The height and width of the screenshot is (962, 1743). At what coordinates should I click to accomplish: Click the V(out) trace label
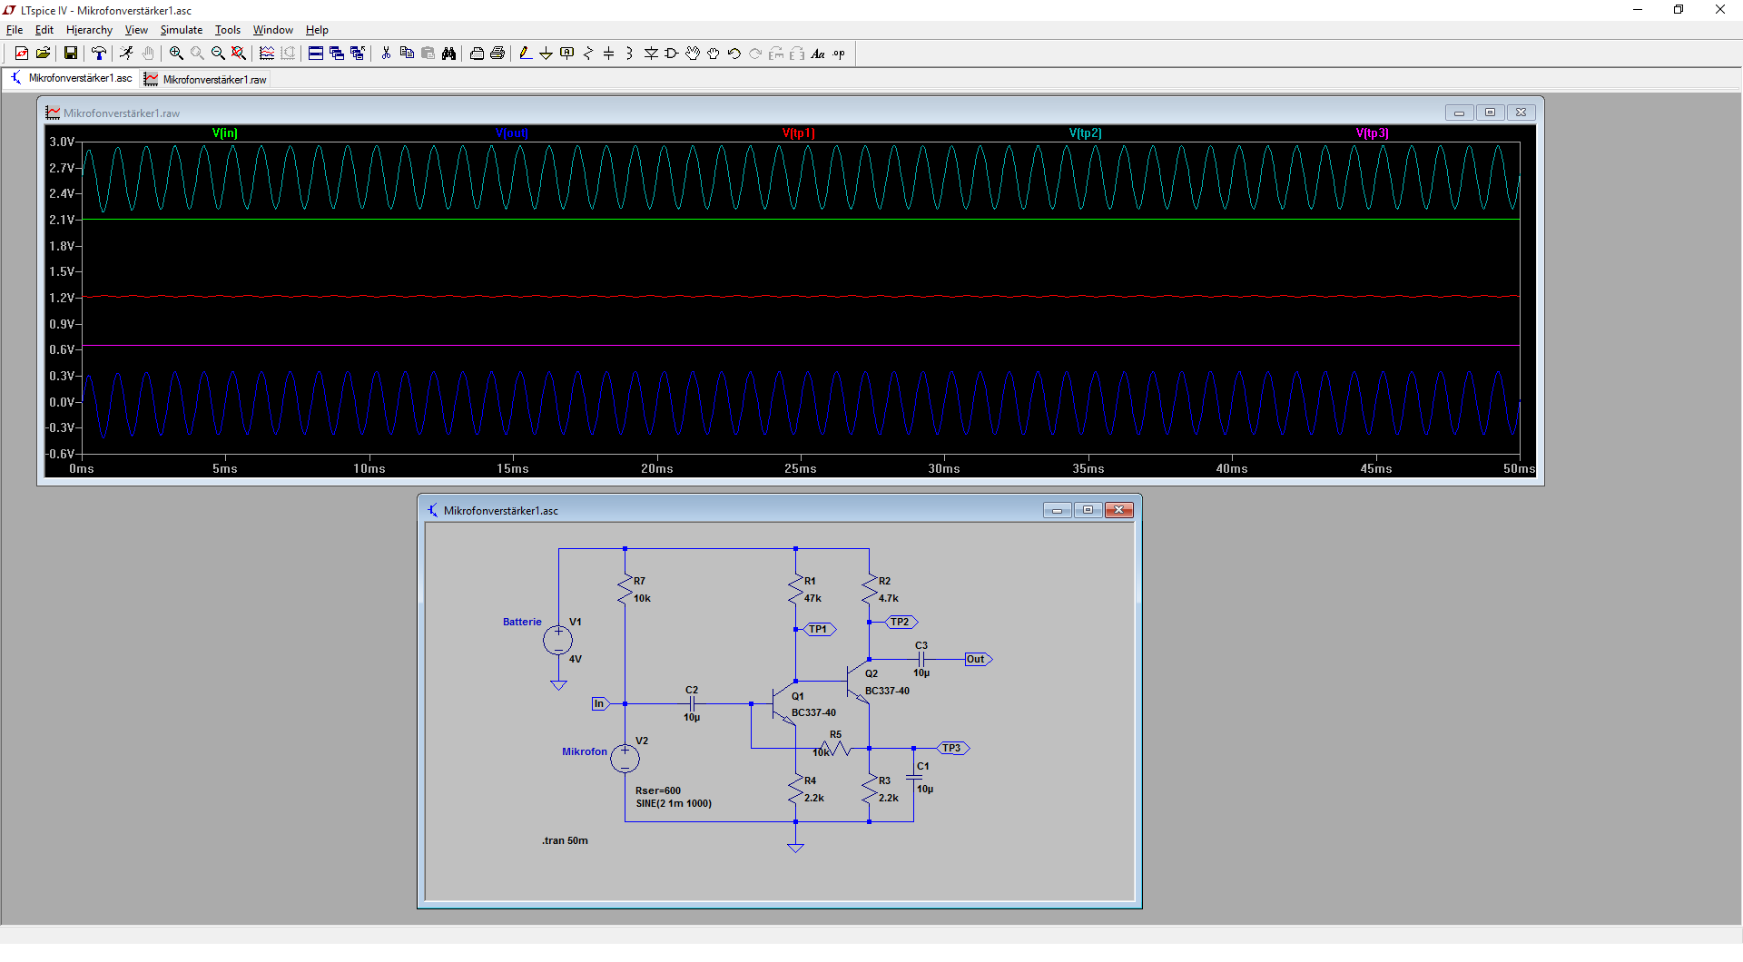coord(512,133)
